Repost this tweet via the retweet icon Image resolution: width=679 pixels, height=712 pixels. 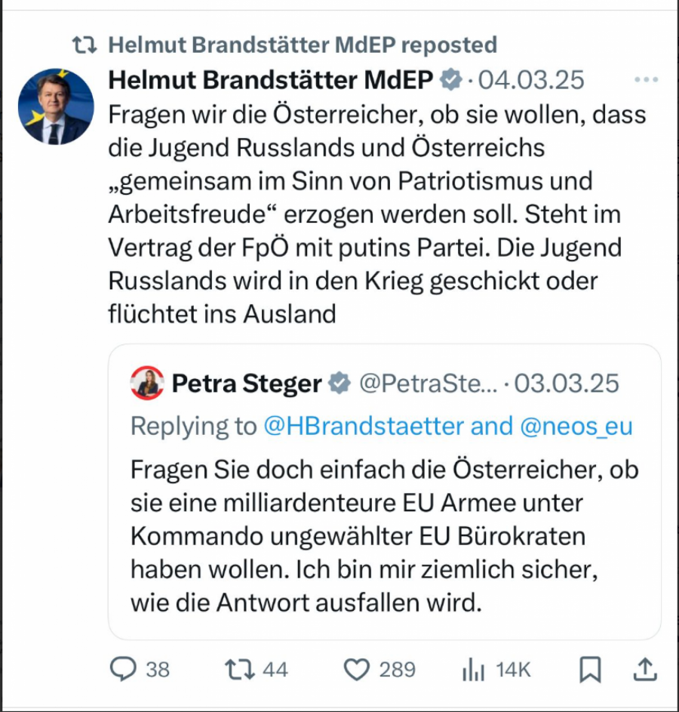coord(240,668)
